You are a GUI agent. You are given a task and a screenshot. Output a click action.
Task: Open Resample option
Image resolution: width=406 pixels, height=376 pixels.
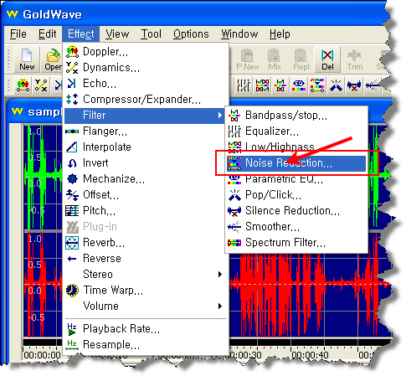point(146,344)
